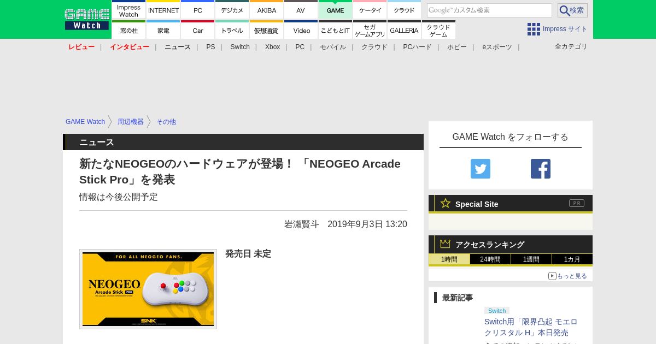Open the AV Watch tab
The width and height of the screenshot is (656, 344).
pos(301,10)
